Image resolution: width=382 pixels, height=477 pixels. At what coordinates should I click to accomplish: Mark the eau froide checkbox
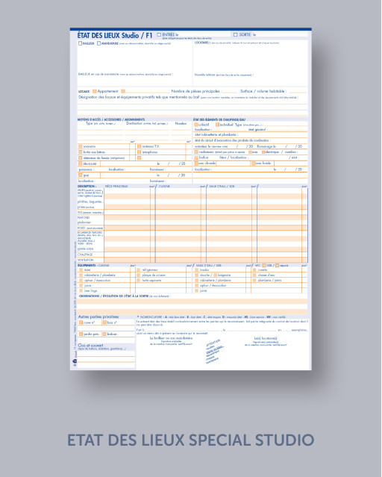[254, 163]
